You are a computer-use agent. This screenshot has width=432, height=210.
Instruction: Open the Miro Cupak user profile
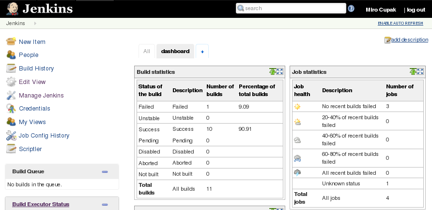click(381, 10)
